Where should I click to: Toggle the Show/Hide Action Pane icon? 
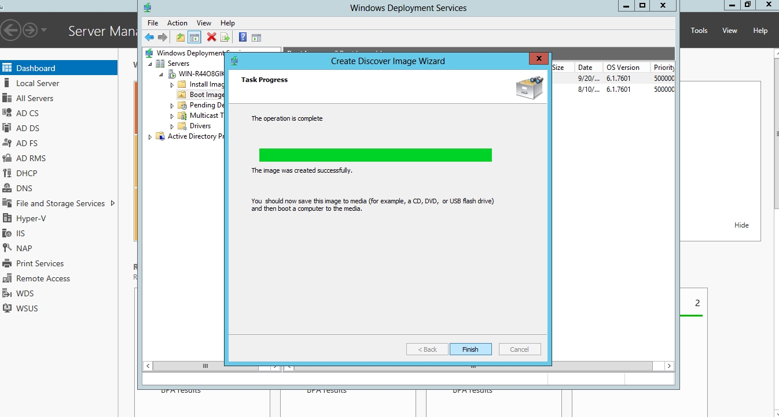(256, 38)
